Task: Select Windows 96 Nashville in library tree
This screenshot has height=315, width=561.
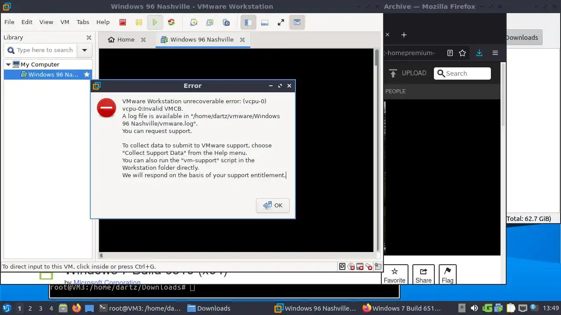Action: pos(49,74)
